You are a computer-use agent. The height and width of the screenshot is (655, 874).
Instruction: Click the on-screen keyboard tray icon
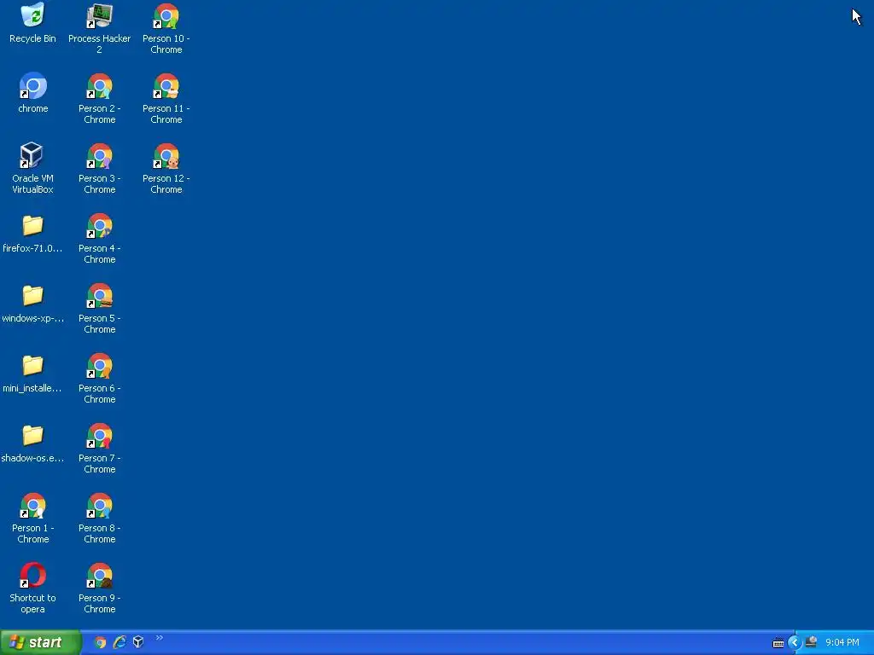[778, 643]
